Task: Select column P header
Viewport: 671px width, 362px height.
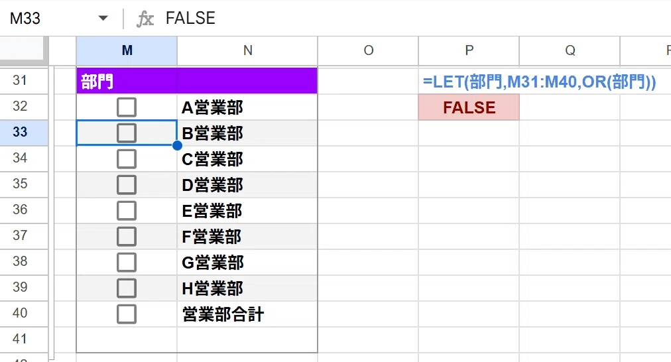Action: point(469,50)
